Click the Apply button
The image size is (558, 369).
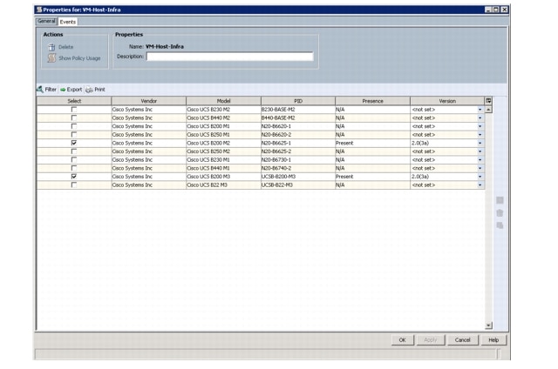tap(430, 340)
